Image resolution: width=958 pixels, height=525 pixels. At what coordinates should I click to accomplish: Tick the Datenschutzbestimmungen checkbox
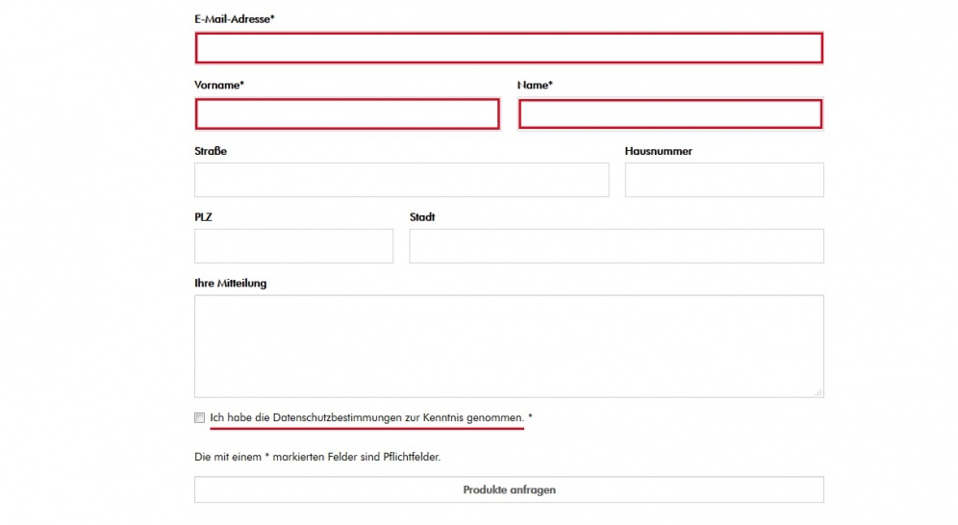pos(200,417)
